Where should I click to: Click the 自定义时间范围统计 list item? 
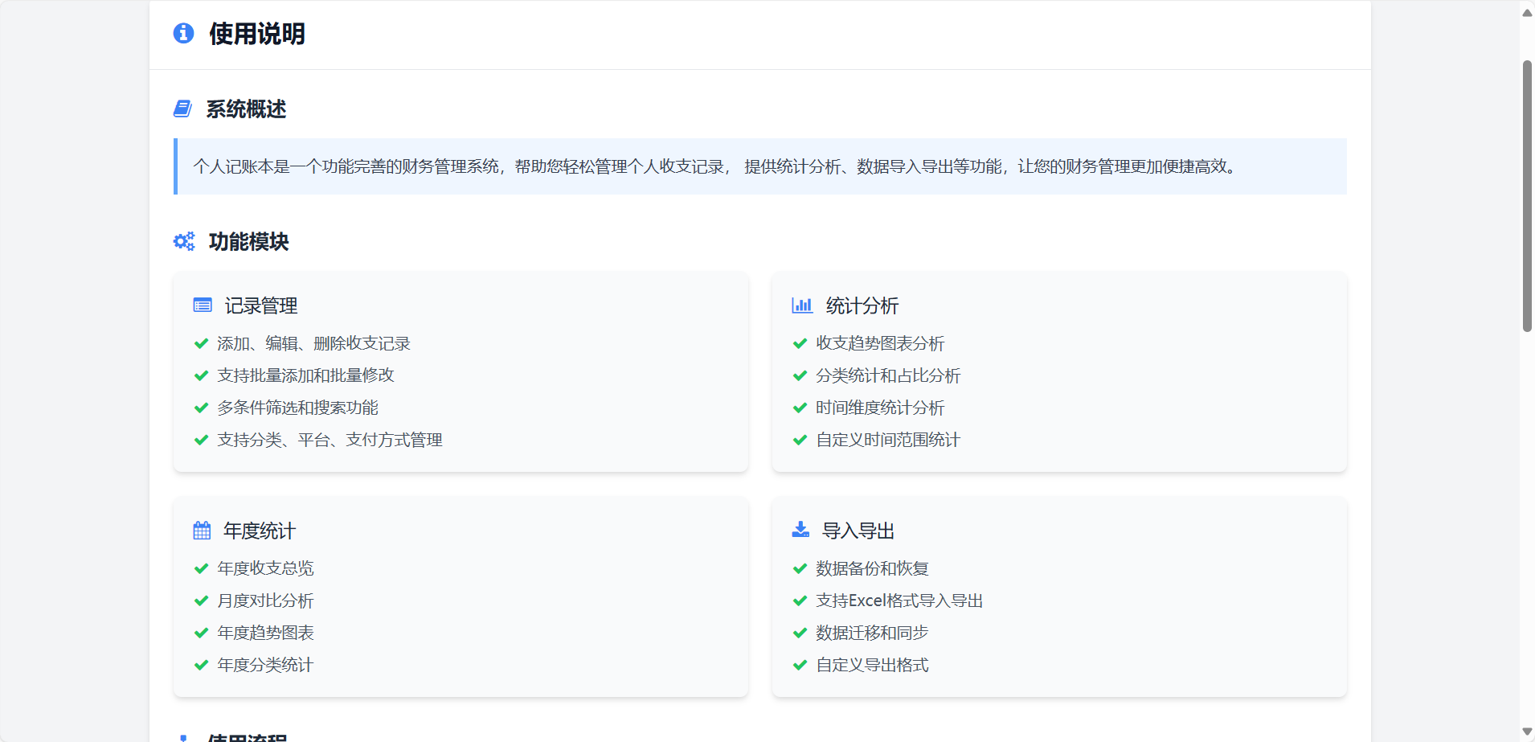click(887, 440)
